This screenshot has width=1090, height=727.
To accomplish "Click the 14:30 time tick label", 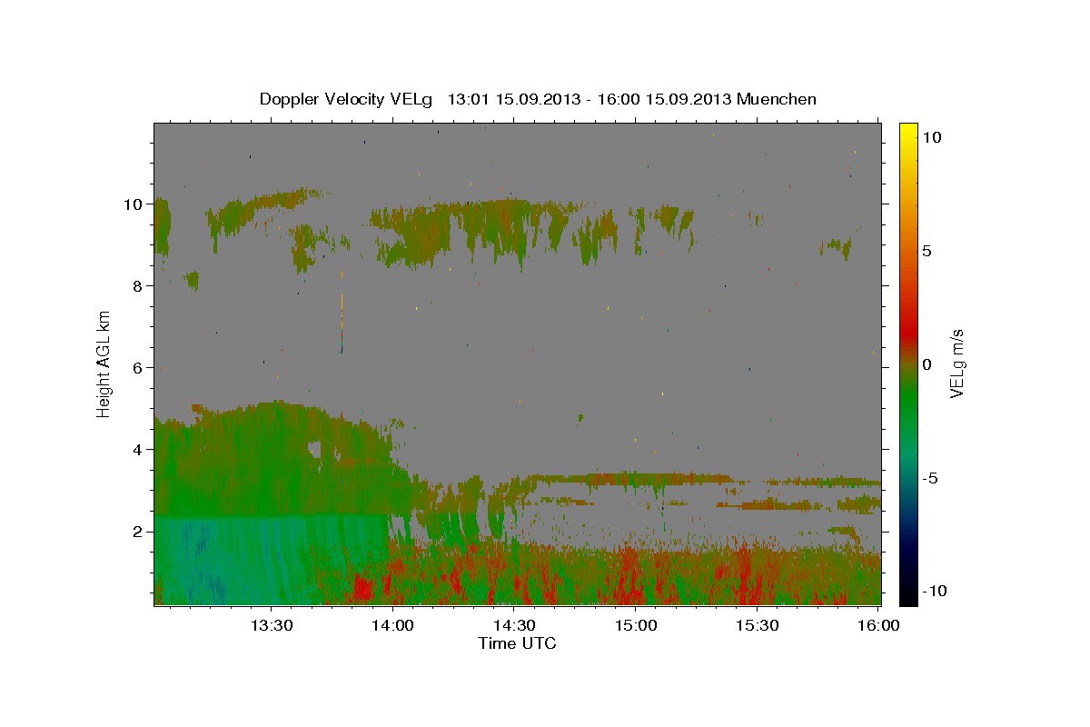I will coord(513,625).
